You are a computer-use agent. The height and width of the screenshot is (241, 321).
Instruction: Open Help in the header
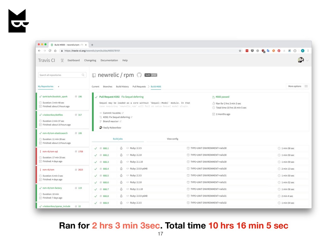click(125, 60)
